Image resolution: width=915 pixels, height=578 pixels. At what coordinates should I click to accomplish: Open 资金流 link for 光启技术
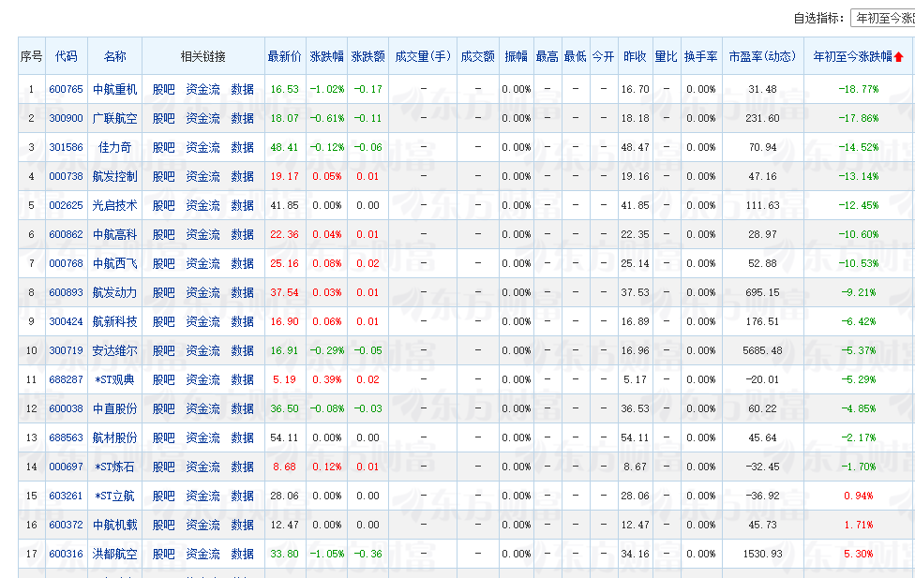[203, 205]
